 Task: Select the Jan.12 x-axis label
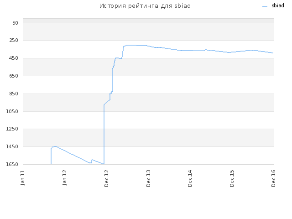tap(65, 177)
